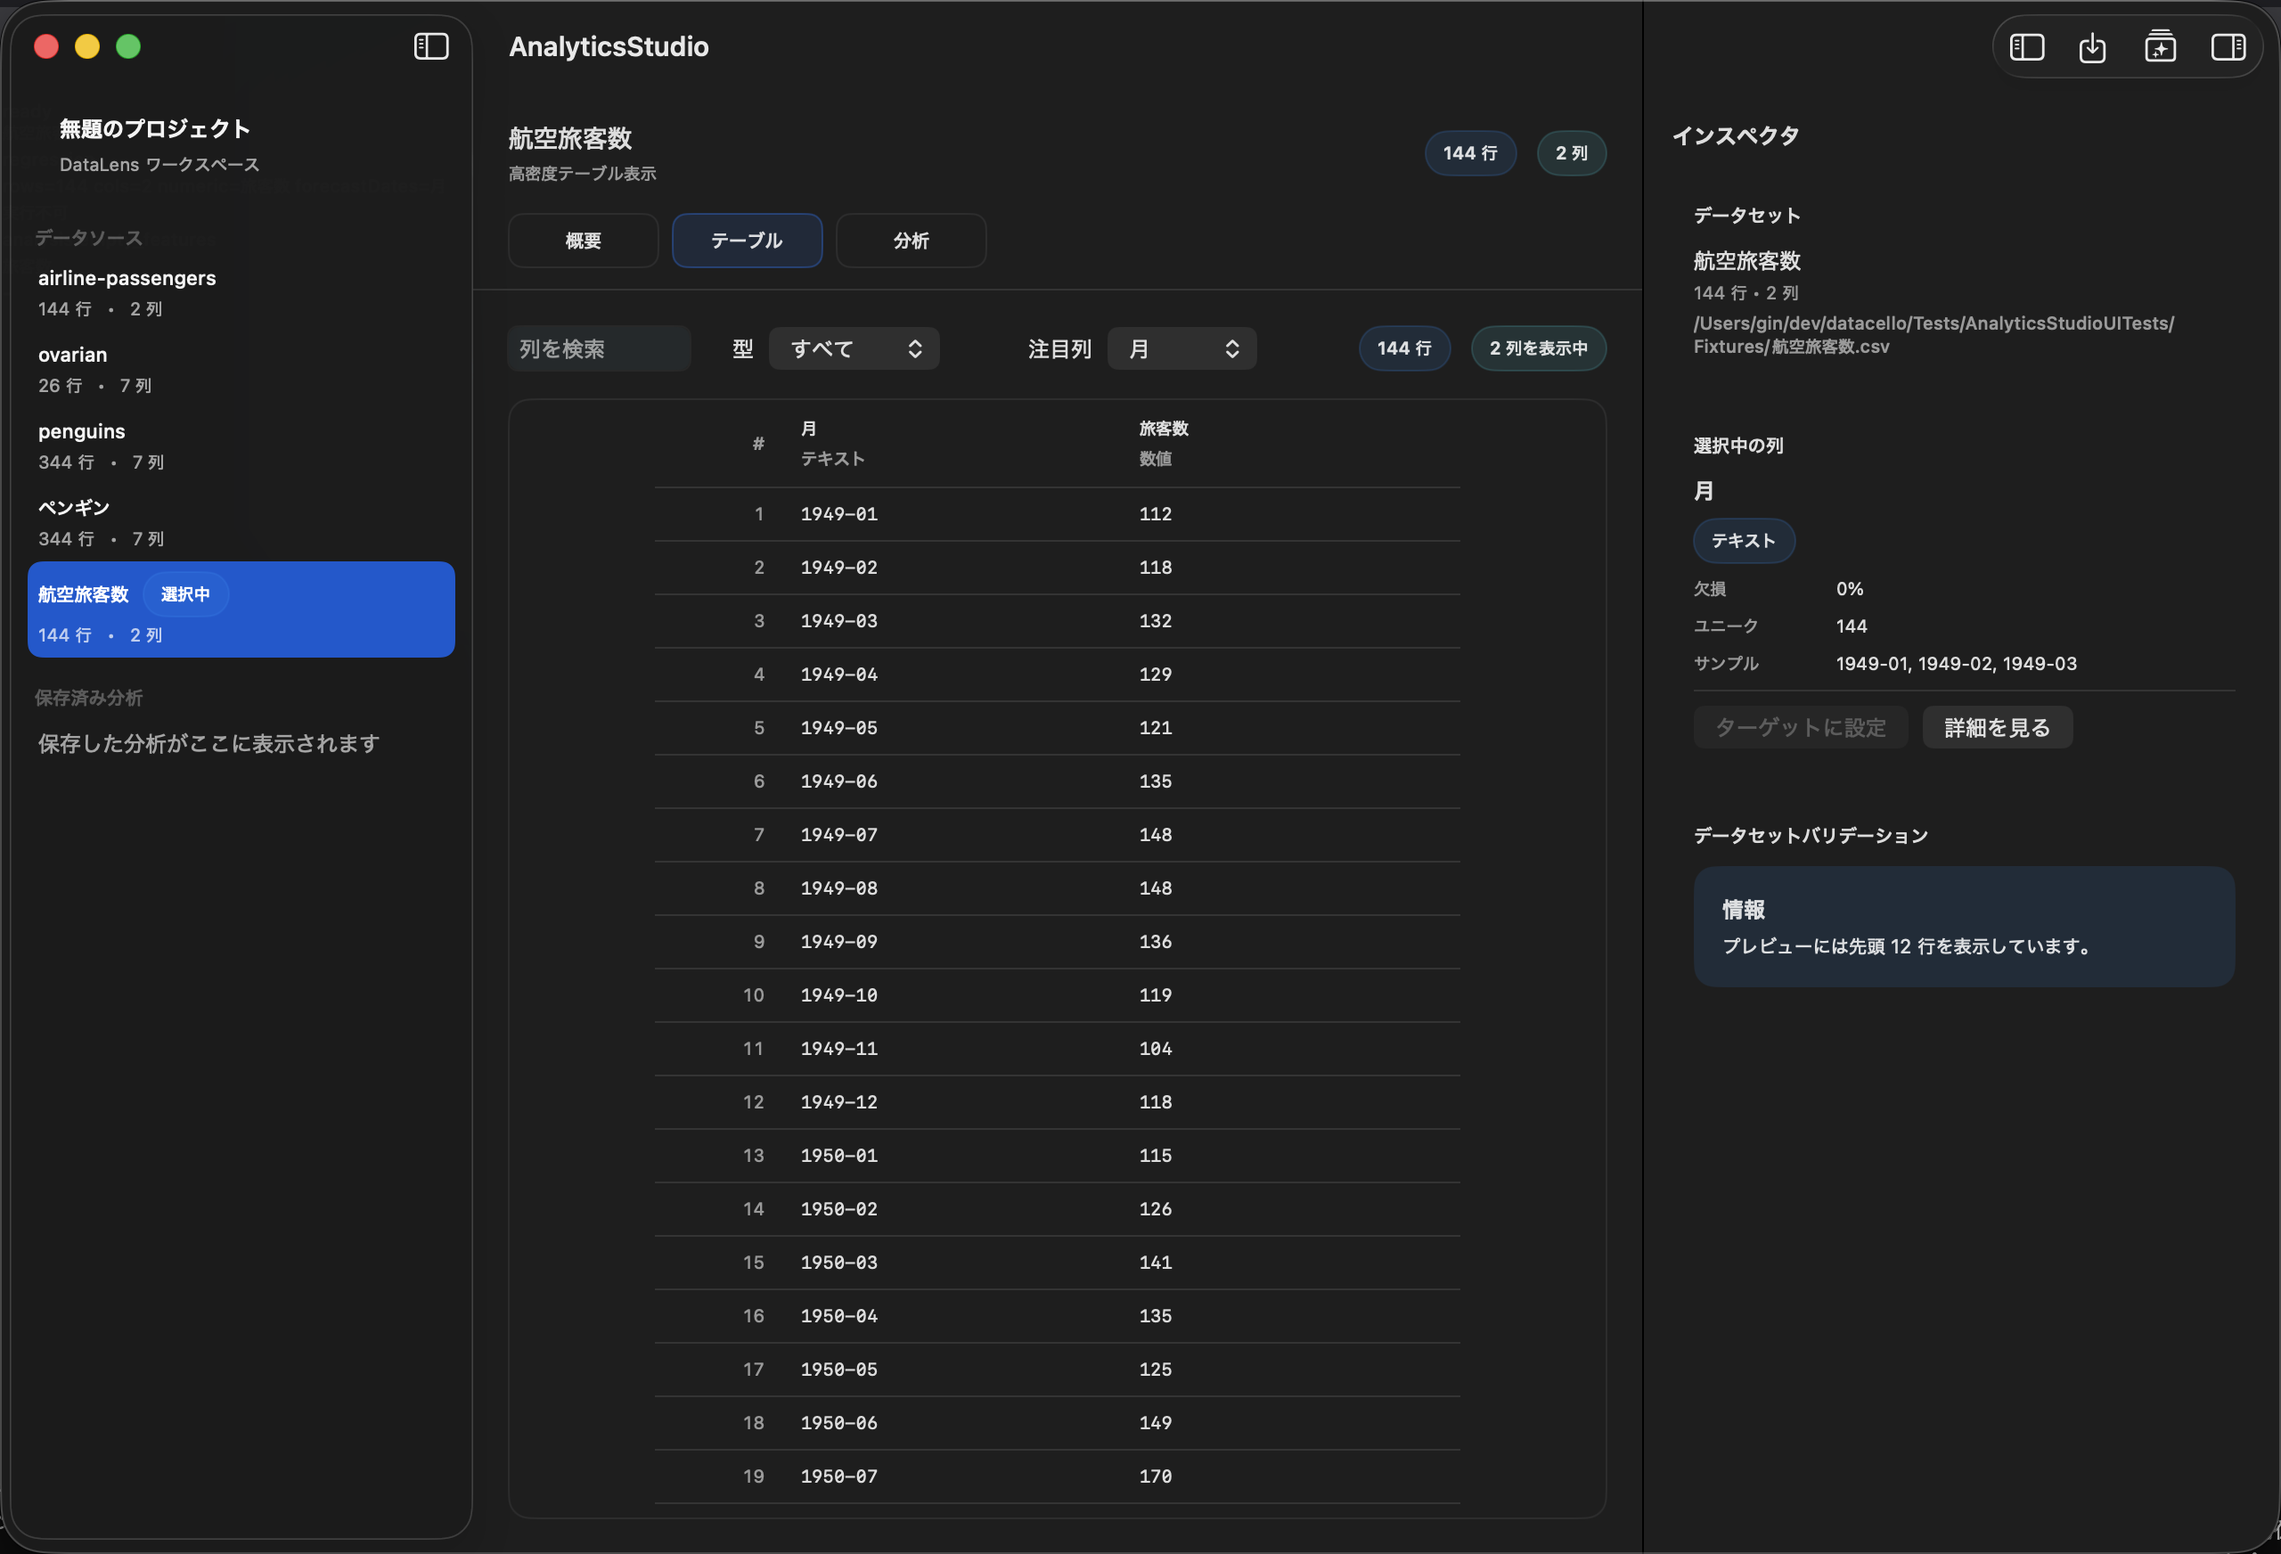Image resolution: width=2281 pixels, height=1554 pixels.
Task: Click the cell 1949-08
Action: (839, 888)
